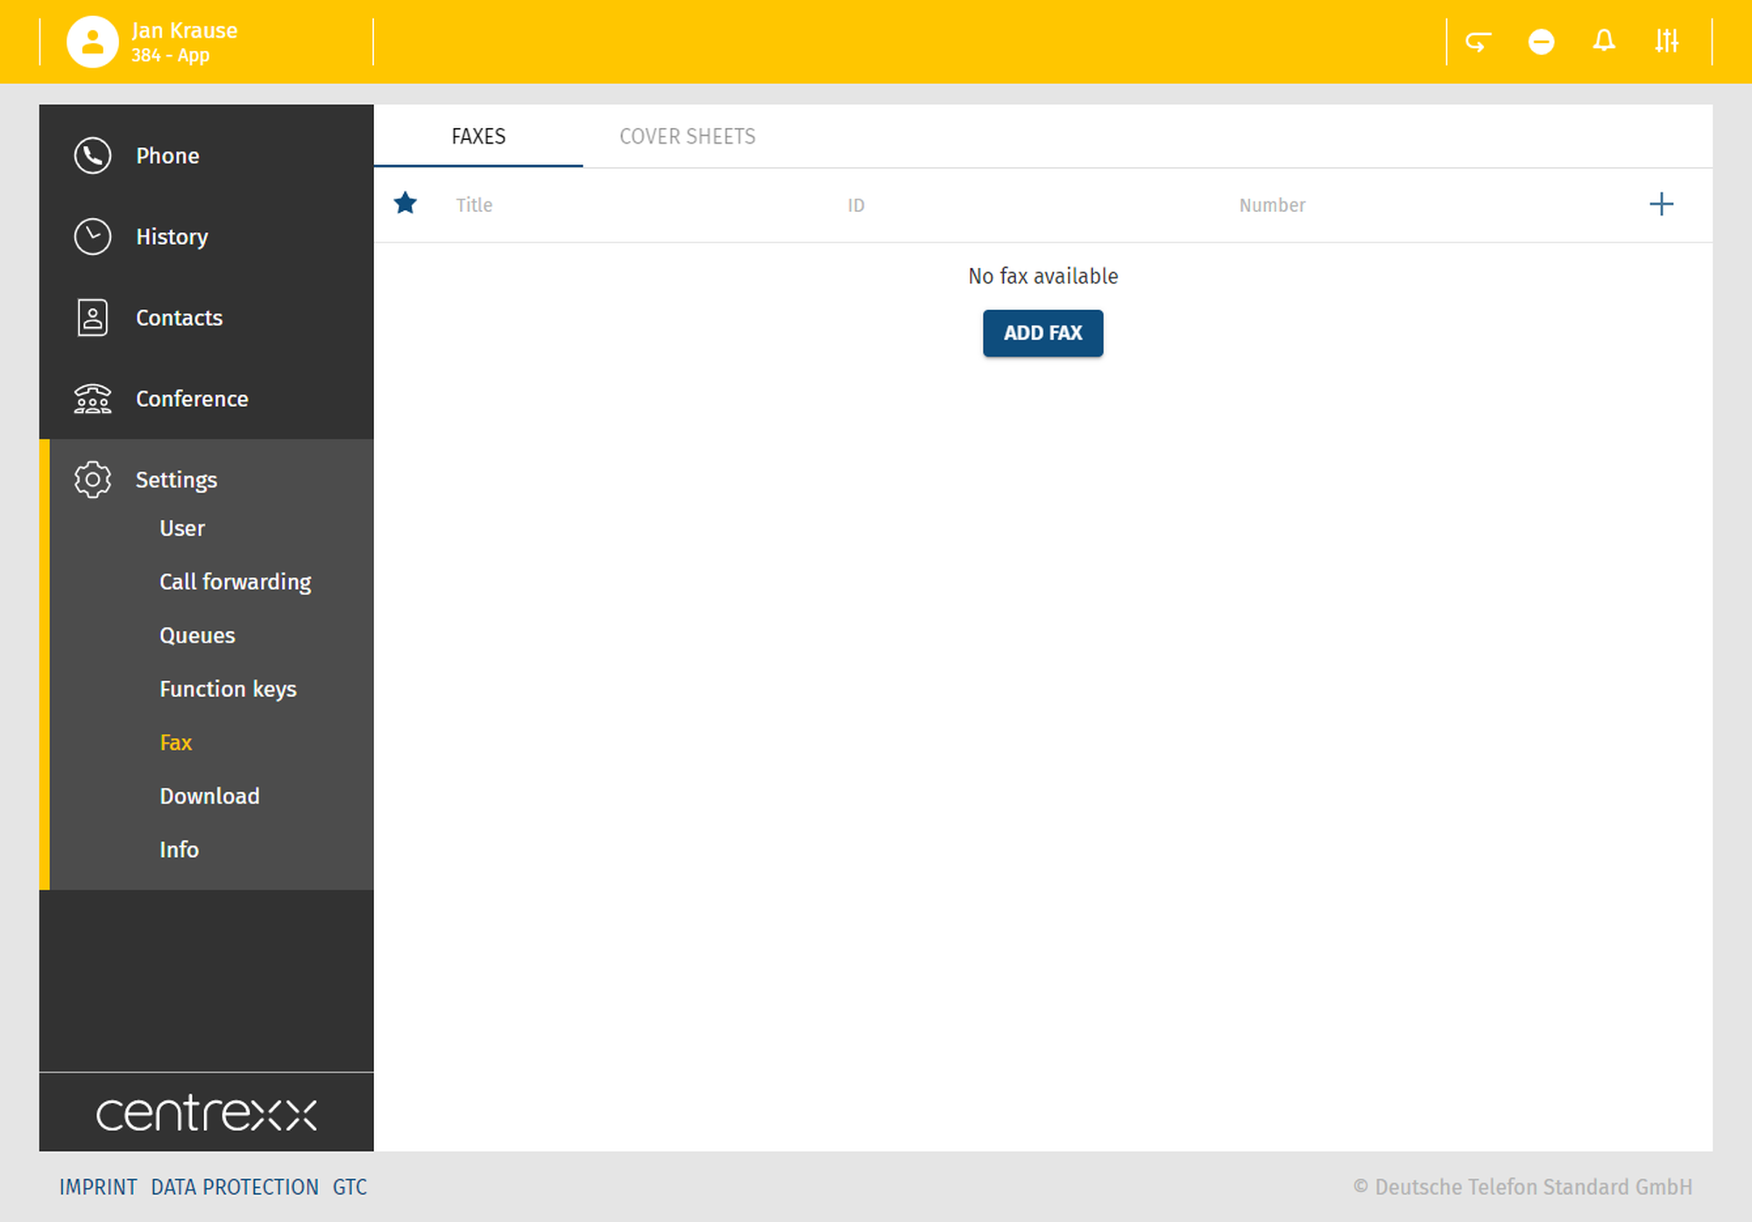Open call forwarding arrow icon in header
1752x1222 pixels.
pyautogui.click(x=1478, y=41)
